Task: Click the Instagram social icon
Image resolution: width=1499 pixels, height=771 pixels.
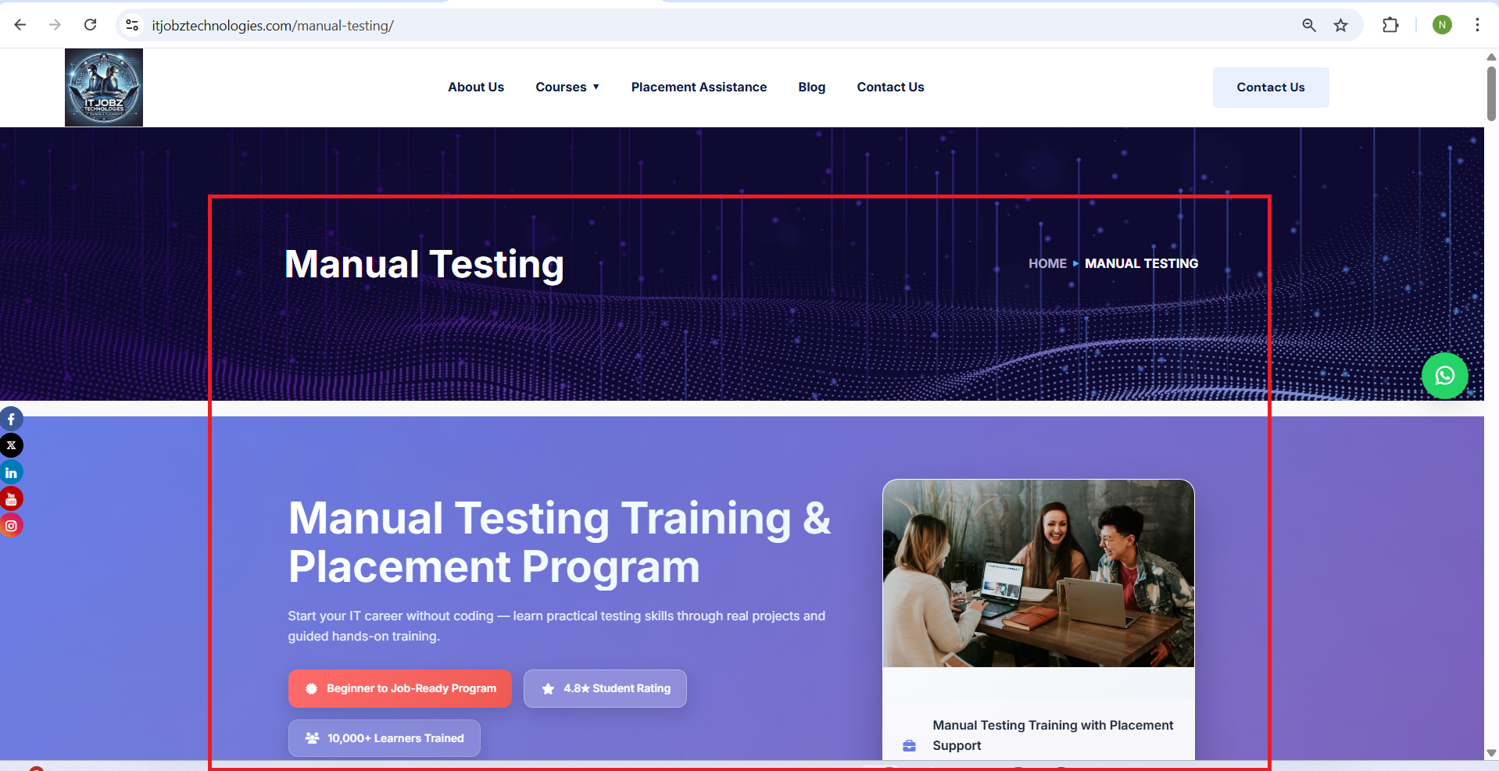Action: tap(11, 526)
